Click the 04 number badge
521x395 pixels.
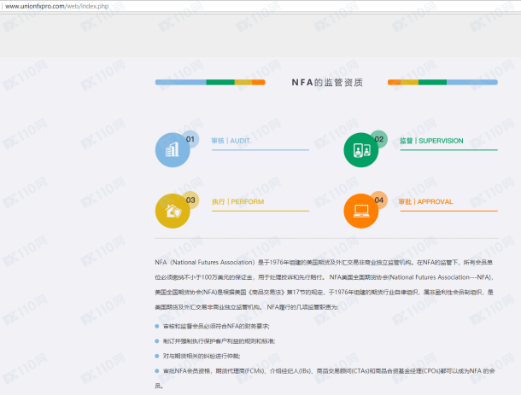click(378, 200)
